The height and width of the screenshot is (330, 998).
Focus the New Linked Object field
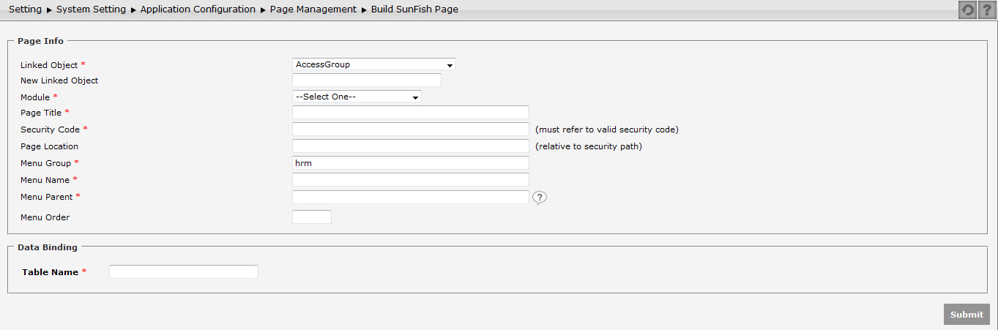367,80
